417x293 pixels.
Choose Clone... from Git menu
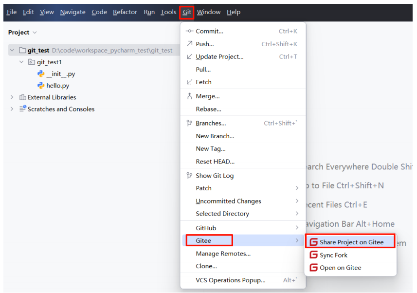243,266
